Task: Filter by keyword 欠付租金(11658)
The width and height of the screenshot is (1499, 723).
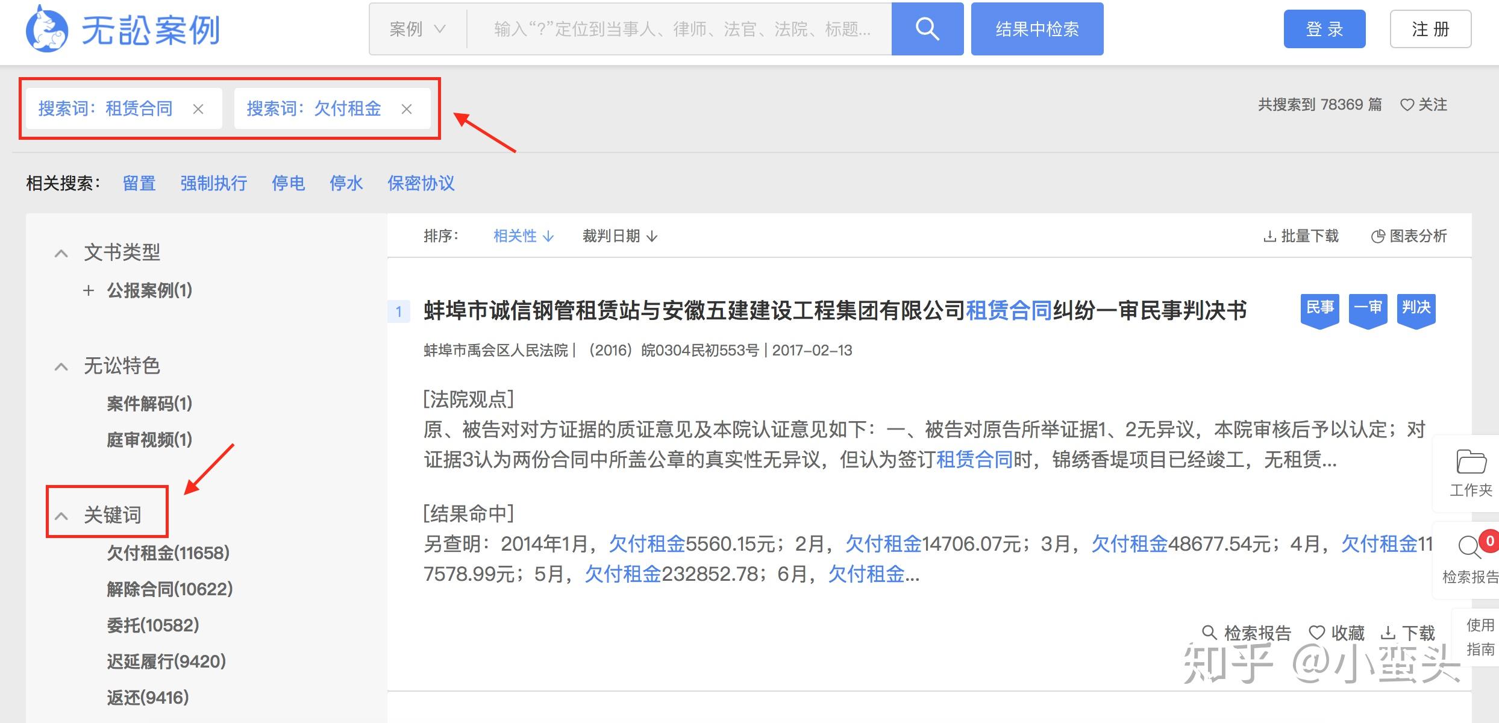Action: [x=168, y=552]
